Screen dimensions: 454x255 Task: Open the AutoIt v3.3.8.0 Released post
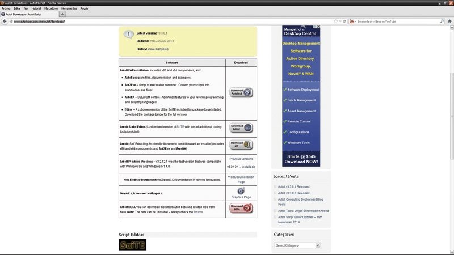293,193
